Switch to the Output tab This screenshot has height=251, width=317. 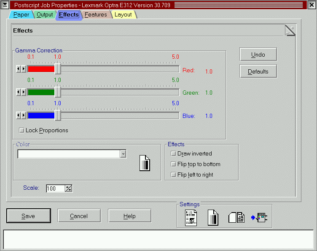point(45,15)
